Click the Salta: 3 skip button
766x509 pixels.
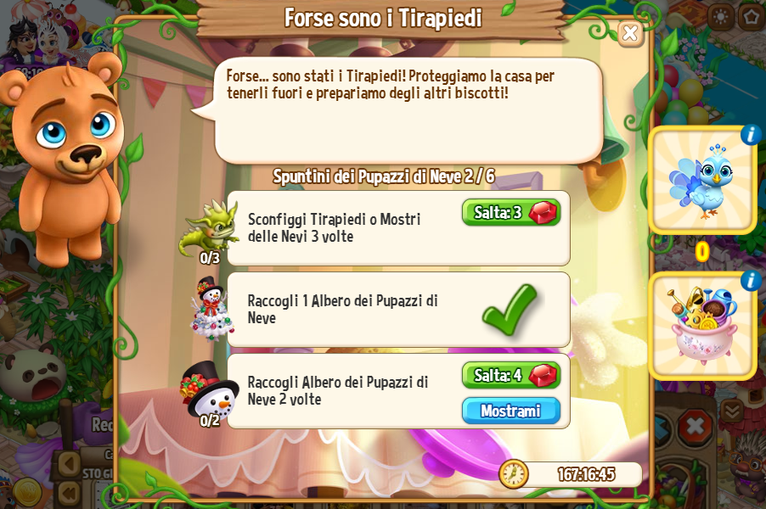click(511, 212)
